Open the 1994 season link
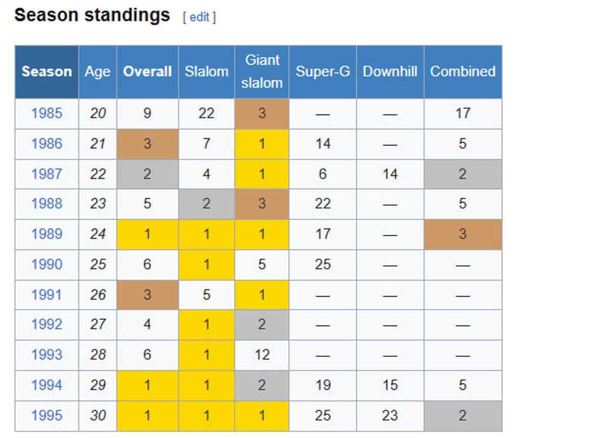 [x=46, y=385]
